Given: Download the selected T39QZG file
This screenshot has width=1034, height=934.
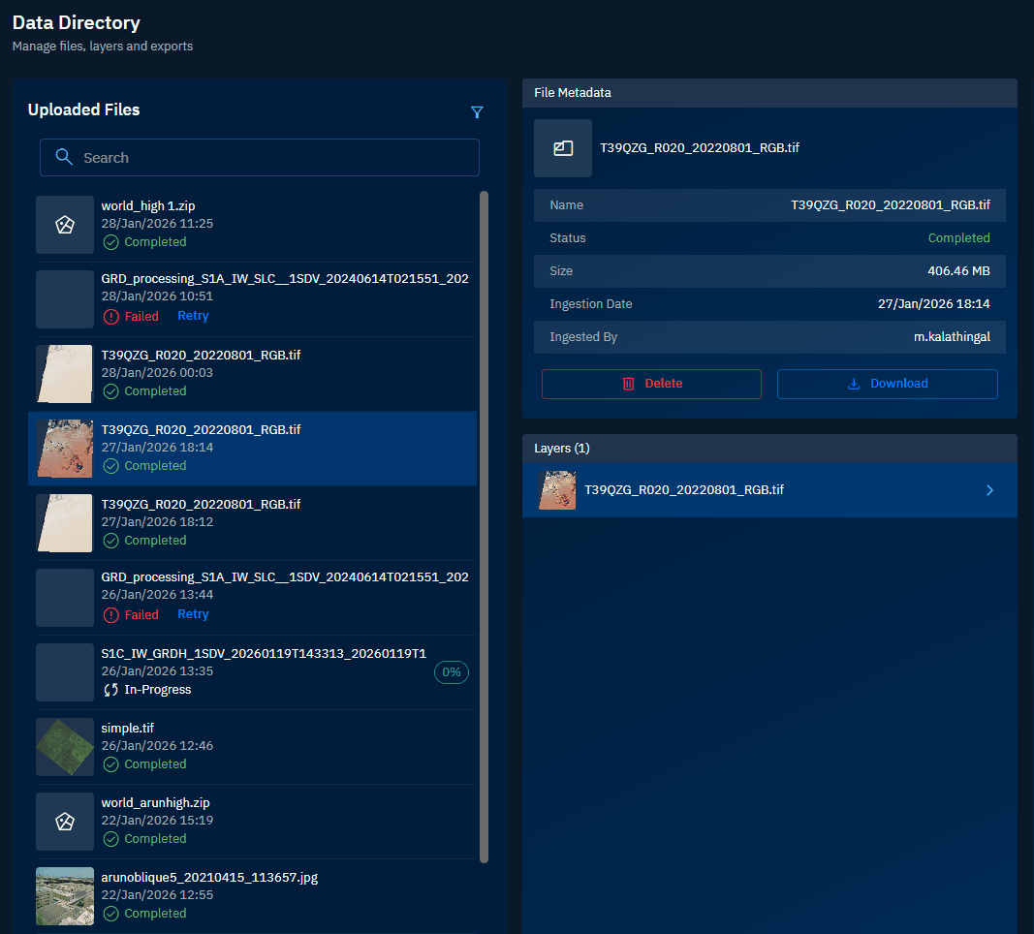Looking at the screenshot, I should click(x=887, y=384).
